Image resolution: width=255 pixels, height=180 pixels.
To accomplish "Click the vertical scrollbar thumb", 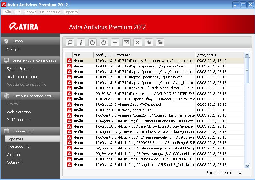I will pyautogui.click(x=247, y=70).
